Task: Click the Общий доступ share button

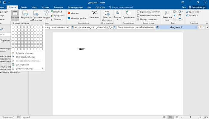Action: pyautogui.click(x=199, y=7)
